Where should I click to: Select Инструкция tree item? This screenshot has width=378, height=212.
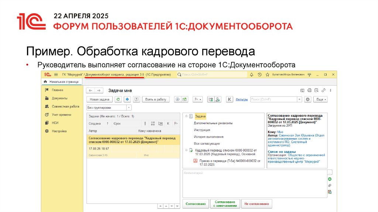[x=202, y=130]
